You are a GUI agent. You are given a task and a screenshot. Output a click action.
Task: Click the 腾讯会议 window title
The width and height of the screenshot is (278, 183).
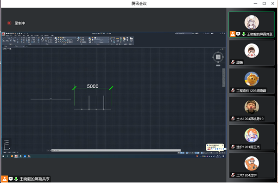139,4
